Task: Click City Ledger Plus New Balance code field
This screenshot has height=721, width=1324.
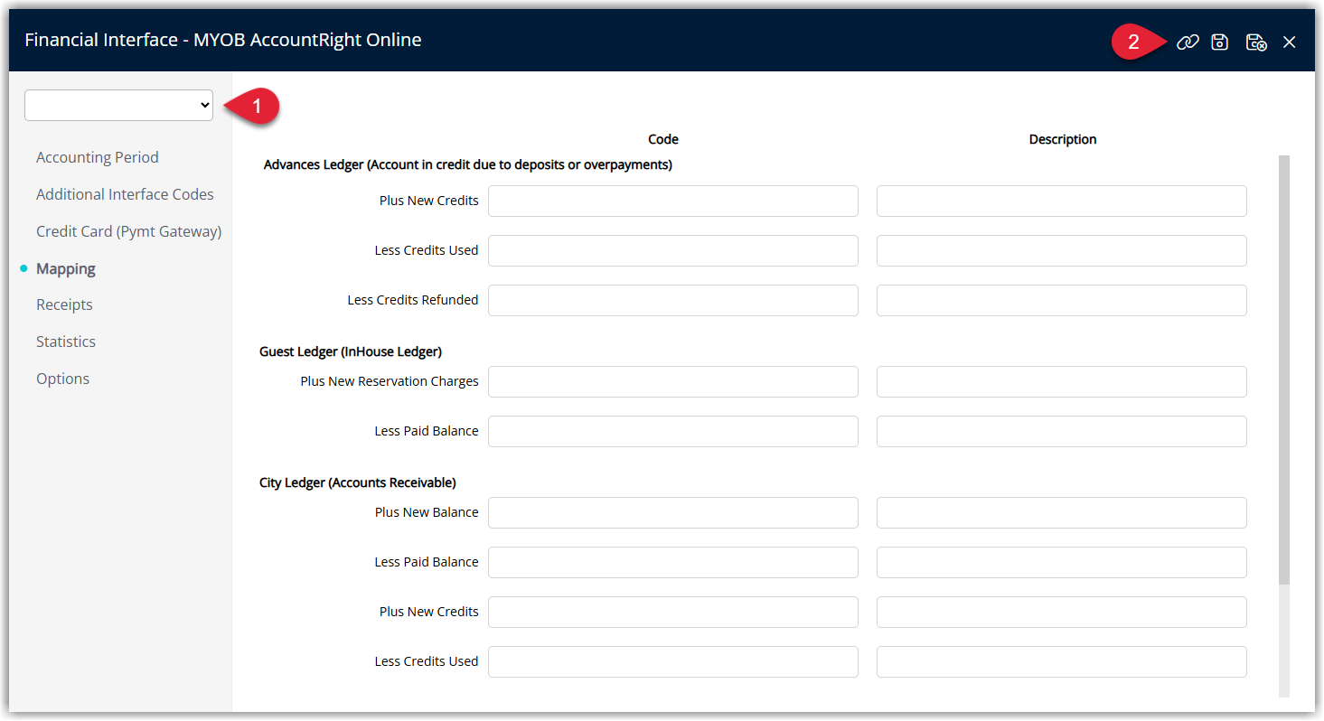Action: [673, 512]
